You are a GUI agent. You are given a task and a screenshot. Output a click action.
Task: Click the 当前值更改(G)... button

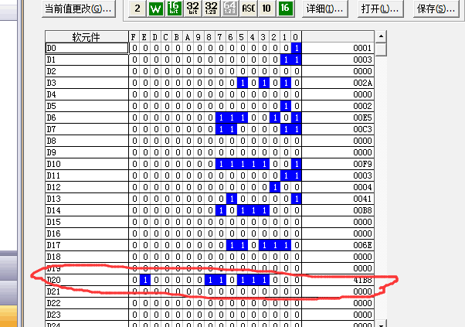(x=78, y=9)
